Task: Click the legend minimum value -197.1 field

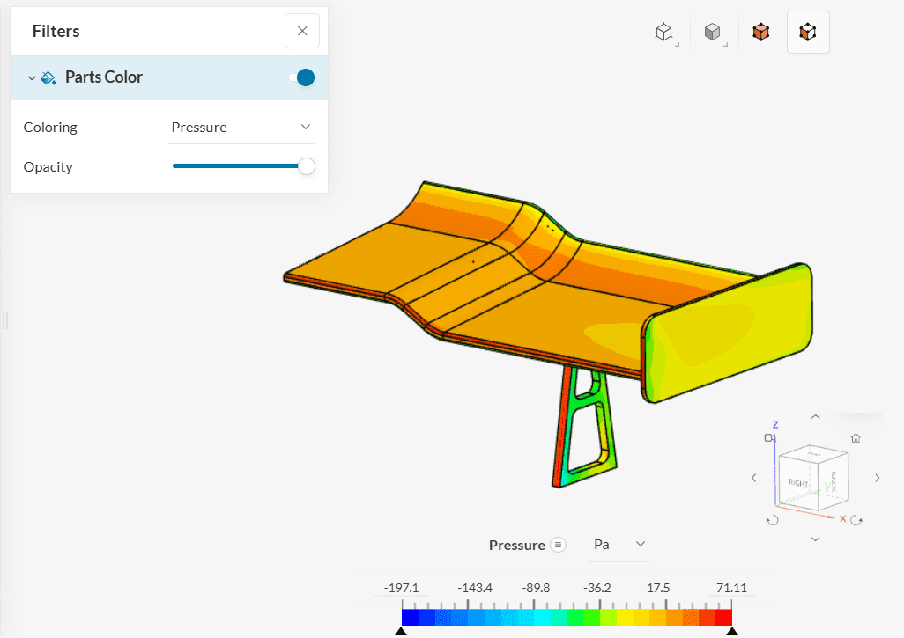Action: tap(402, 588)
